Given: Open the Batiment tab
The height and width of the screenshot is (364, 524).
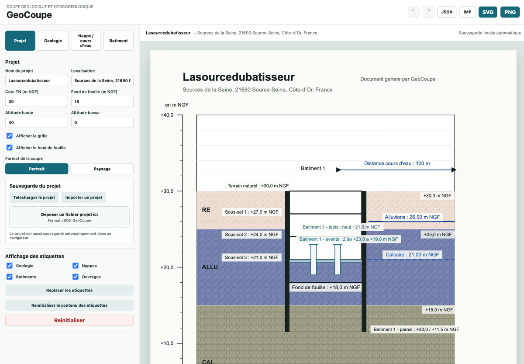Looking at the screenshot, I should (x=119, y=41).
